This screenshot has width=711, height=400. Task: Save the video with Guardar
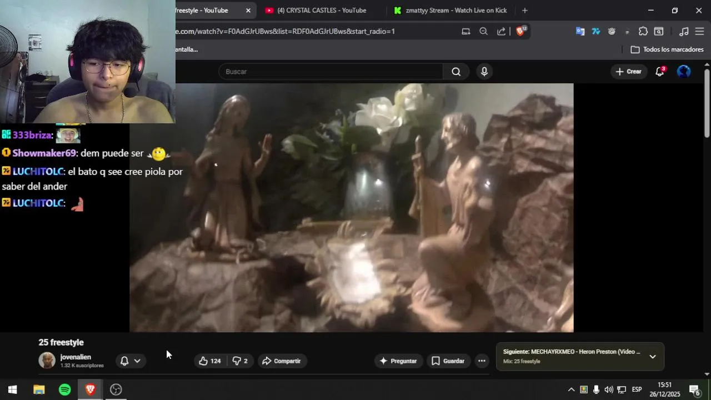coord(448,361)
